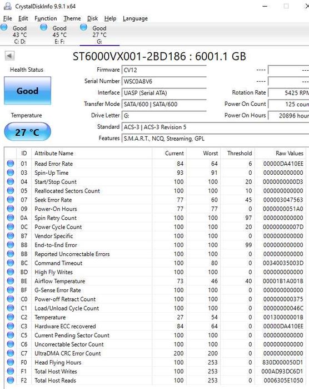Open the File menu
This screenshot has height=389, width=309.
pyautogui.click(x=7, y=18)
